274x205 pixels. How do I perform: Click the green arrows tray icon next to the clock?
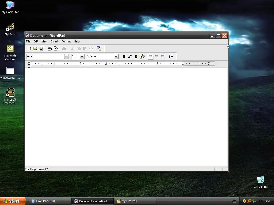pyautogui.click(x=254, y=201)
